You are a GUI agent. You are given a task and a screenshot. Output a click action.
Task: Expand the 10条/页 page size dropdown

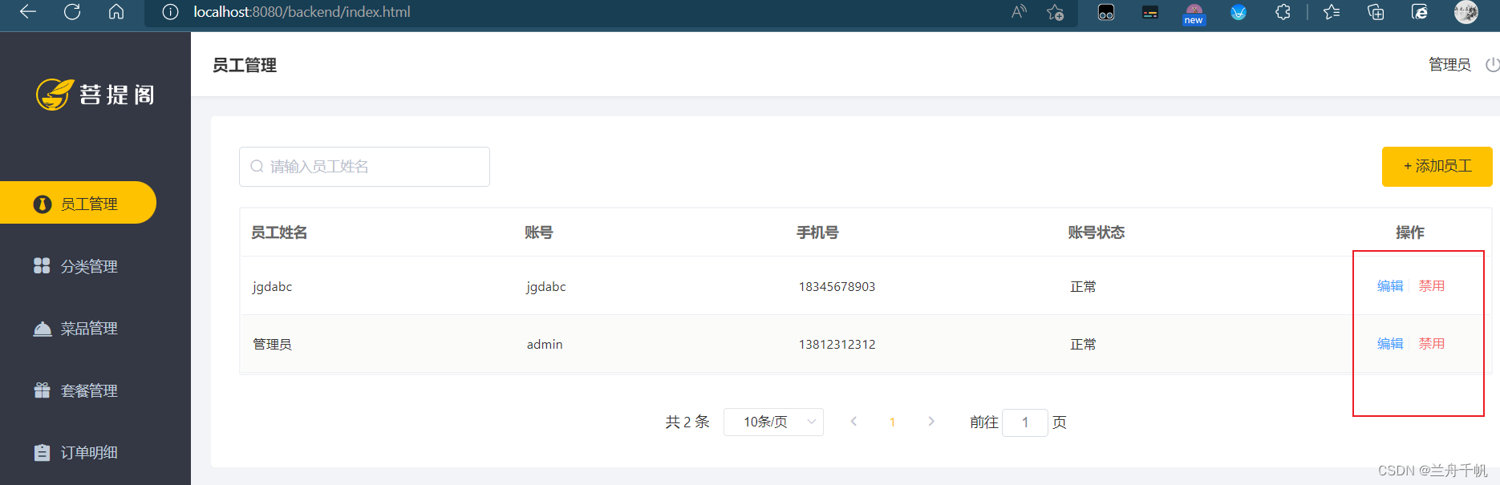click(x=773, y=422)
